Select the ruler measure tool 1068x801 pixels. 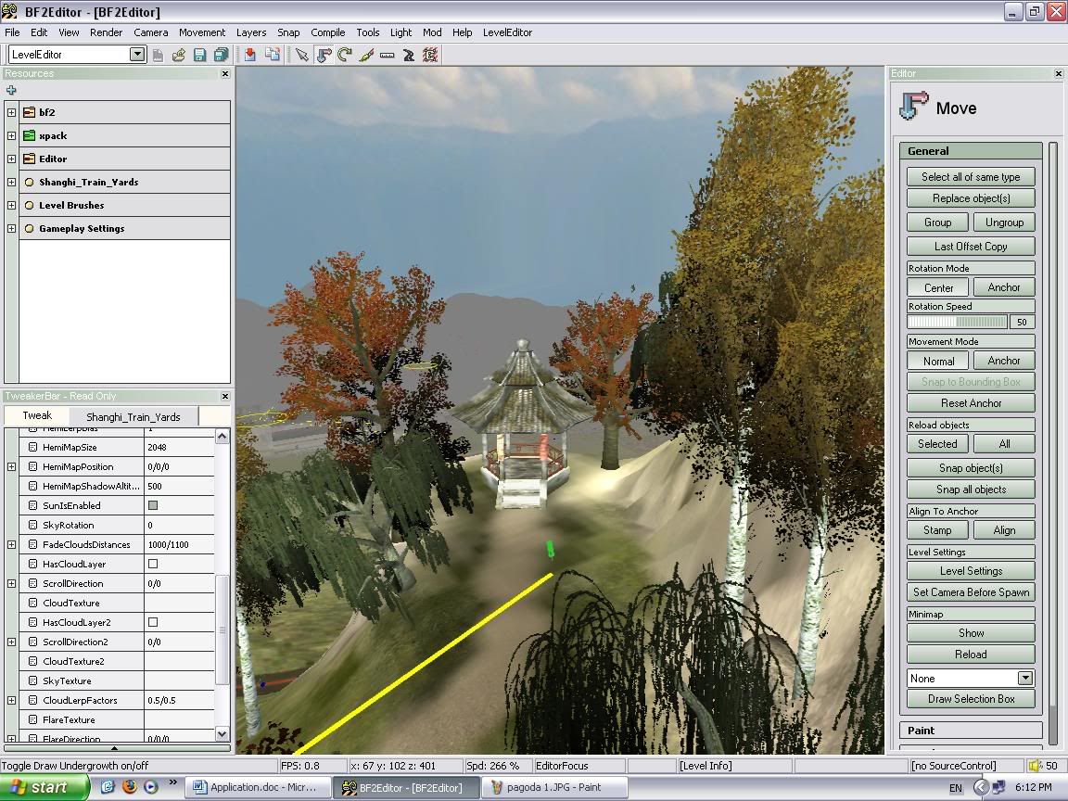pyautogui.click(x=387, y=56)
